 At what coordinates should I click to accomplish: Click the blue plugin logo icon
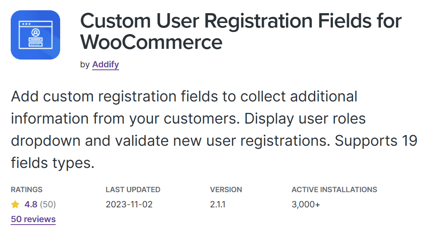pos(35,35)
